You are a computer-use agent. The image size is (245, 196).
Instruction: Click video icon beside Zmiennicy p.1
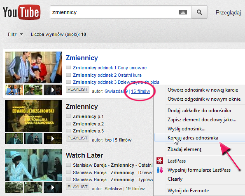68,116
